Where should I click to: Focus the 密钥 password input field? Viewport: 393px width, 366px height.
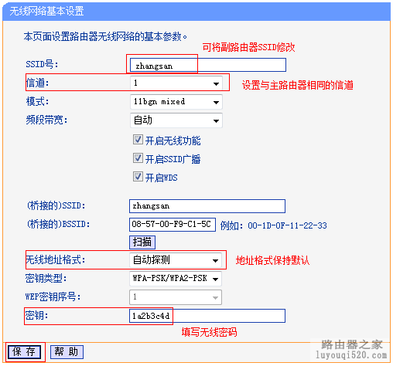(x=207, y=316)
